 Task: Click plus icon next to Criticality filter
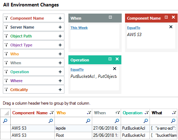pos(60,90)
